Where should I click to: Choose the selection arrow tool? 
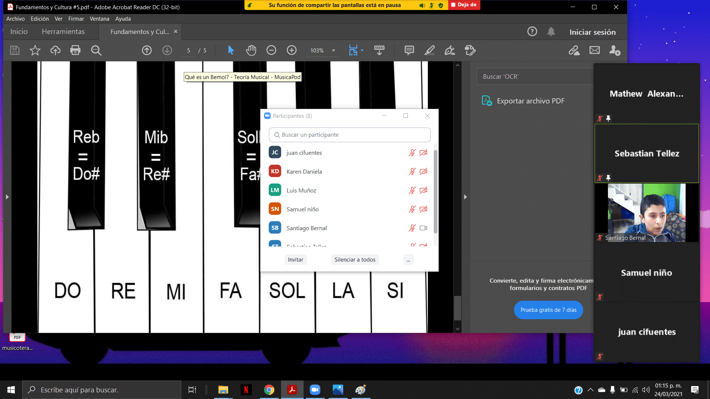pyautogui.click(x=231, y=50)
